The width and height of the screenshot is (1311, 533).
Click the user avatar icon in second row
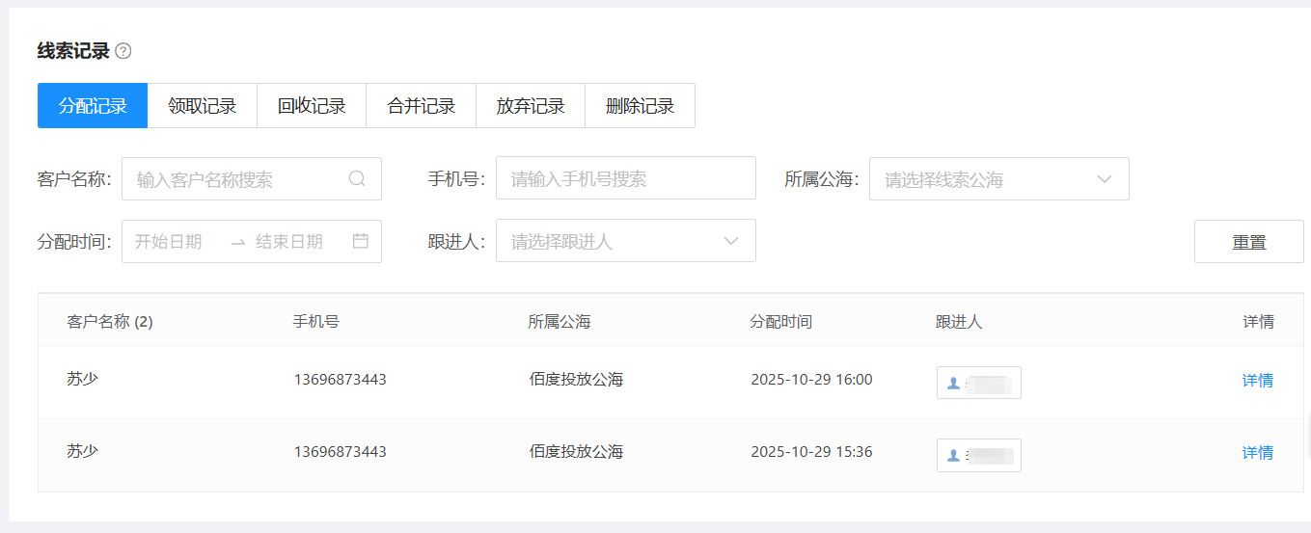(954, 455)
